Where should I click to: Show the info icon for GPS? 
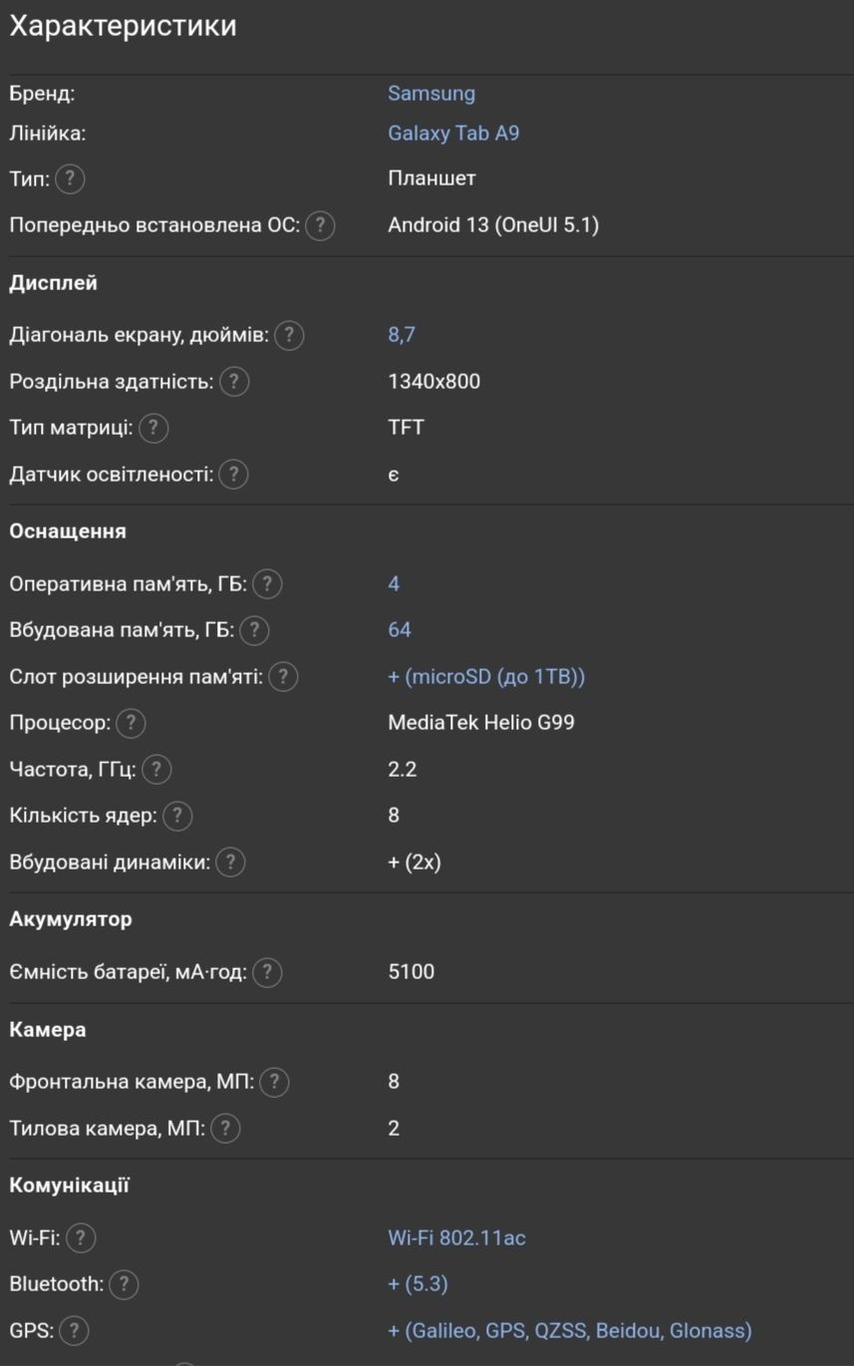click(x=74, y=1331)
